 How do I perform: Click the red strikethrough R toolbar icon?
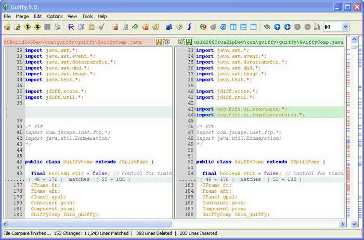pos(71,26)
